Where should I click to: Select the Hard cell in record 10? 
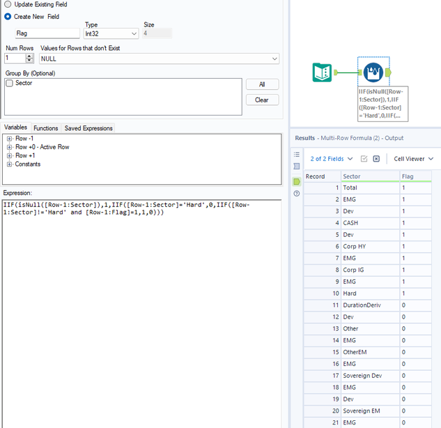point(370,294)
